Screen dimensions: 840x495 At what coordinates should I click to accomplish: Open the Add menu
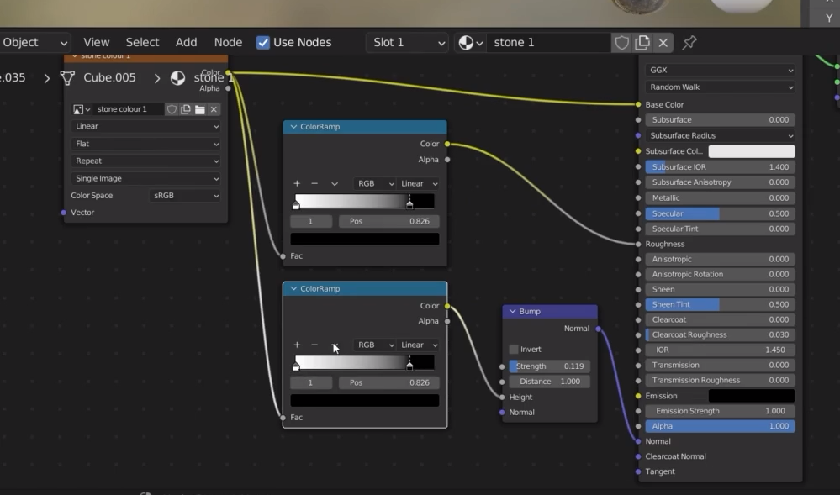pos(187,42)
